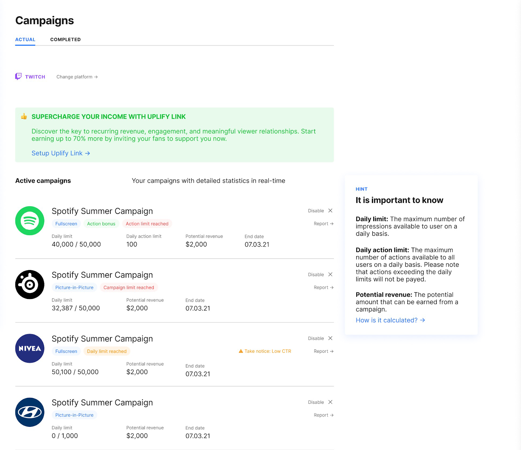Click the Nivea campaign logo

point(30,348)
